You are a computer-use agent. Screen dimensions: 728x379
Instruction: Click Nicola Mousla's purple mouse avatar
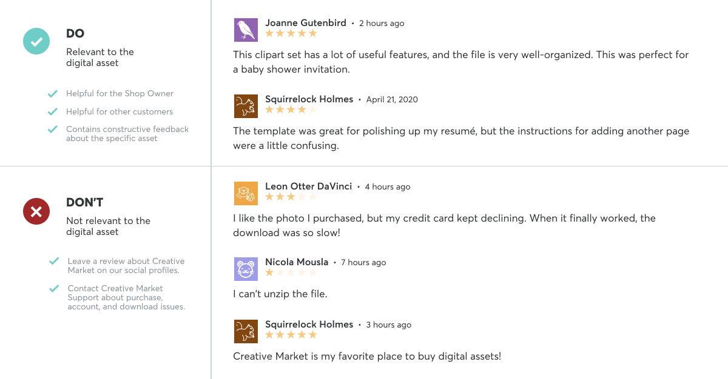coord(246,269)
